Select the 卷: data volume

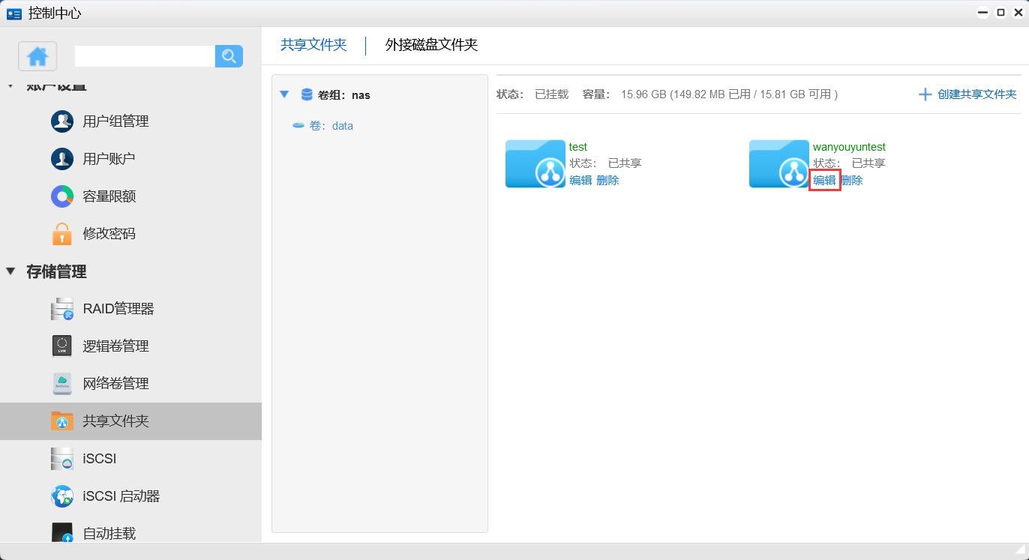tap(331, 126)
